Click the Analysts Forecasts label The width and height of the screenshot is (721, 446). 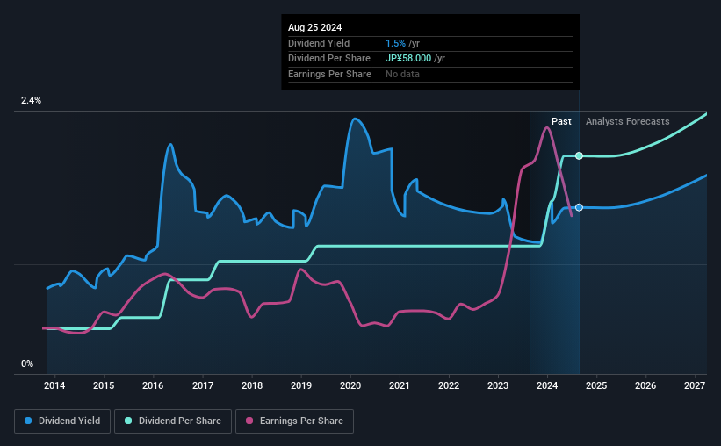point(627,121)
